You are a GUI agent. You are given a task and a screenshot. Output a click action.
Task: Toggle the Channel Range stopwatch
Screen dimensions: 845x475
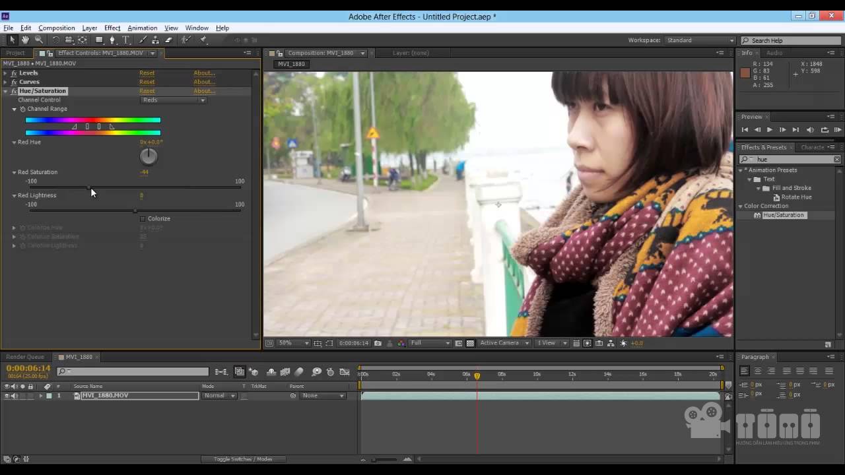pyautogui.click(x=22, y=109)
